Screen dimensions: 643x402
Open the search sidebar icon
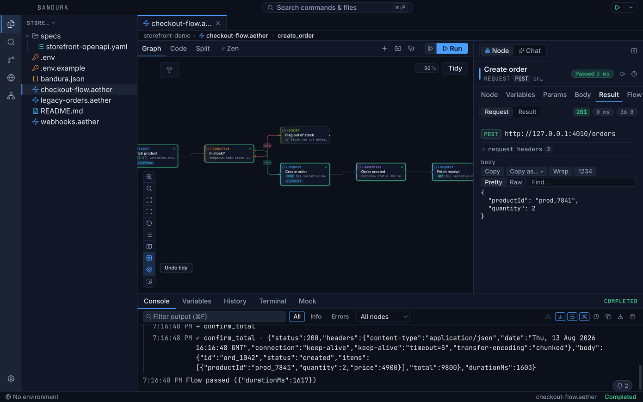pyautogui.click(x=11, y=42)
